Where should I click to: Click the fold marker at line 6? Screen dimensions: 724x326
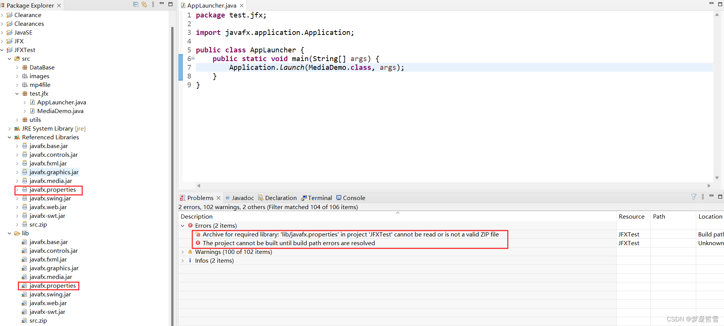pyautogui.click(x=193, y=58)
